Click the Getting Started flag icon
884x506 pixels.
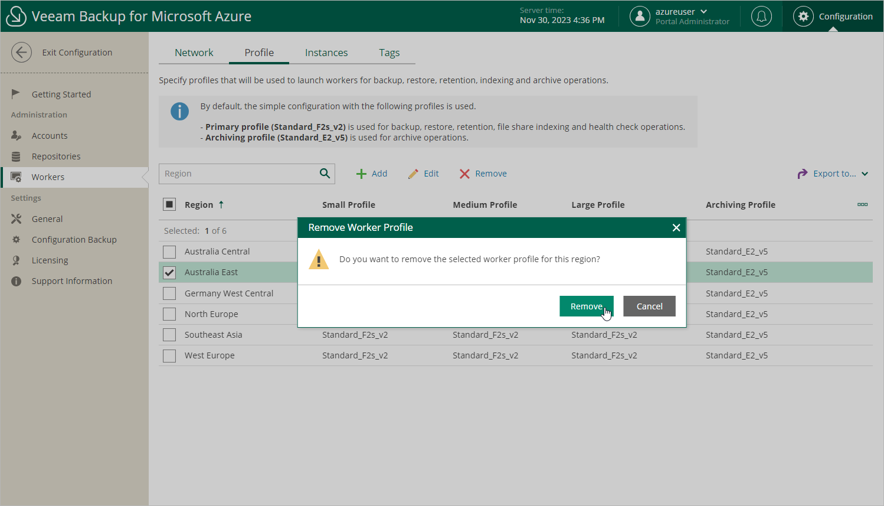click(16, 94)
